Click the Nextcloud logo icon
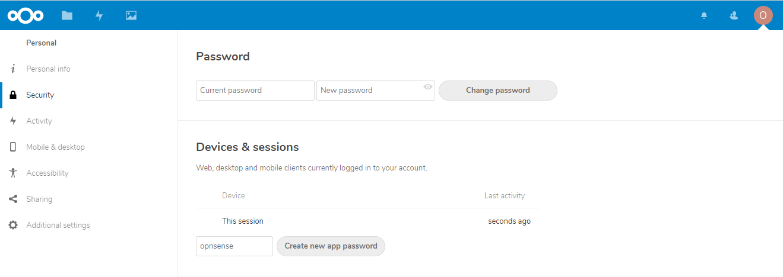 click(x=26, y=15)
